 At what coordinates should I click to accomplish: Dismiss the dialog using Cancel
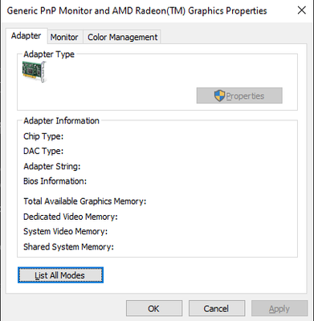pos(217,308)
